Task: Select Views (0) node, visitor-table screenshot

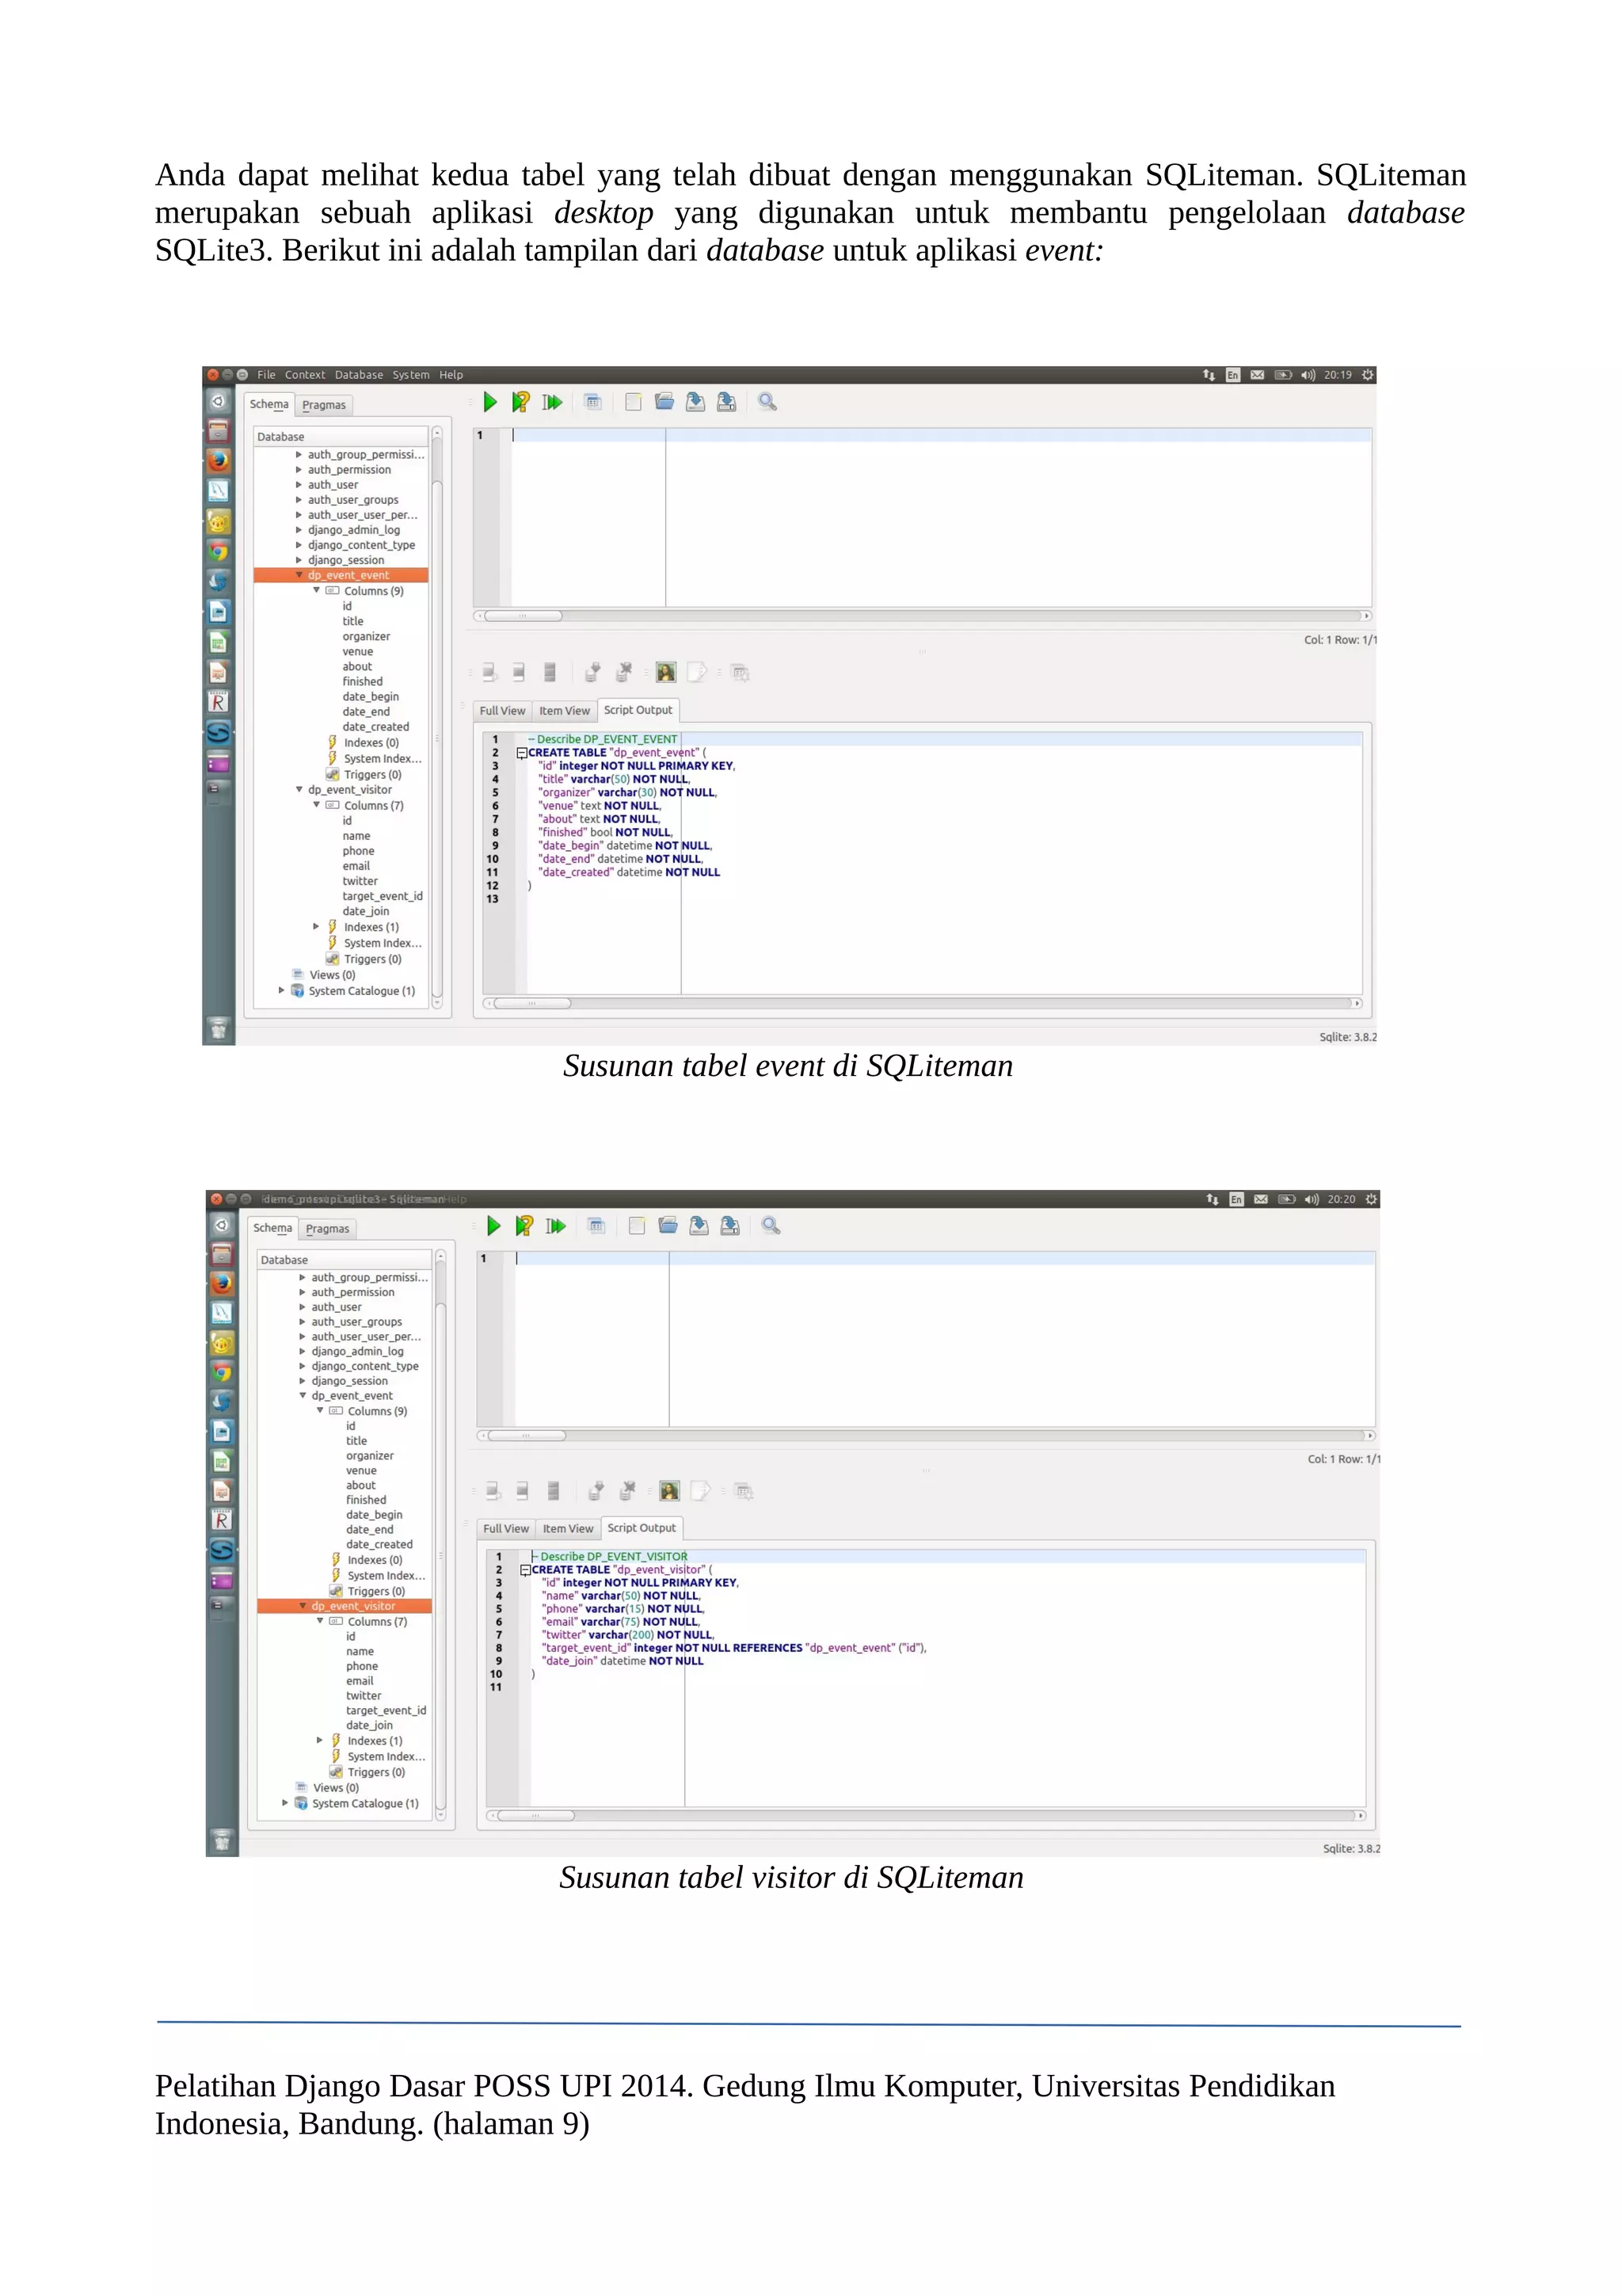Action: click(x=335, y=1787)
